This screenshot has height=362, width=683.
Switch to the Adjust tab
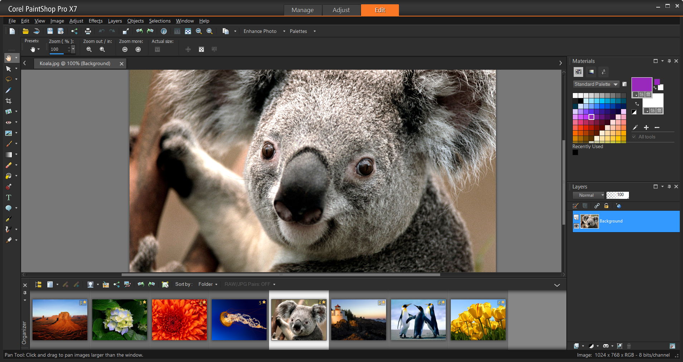click(x=341, y=10)
